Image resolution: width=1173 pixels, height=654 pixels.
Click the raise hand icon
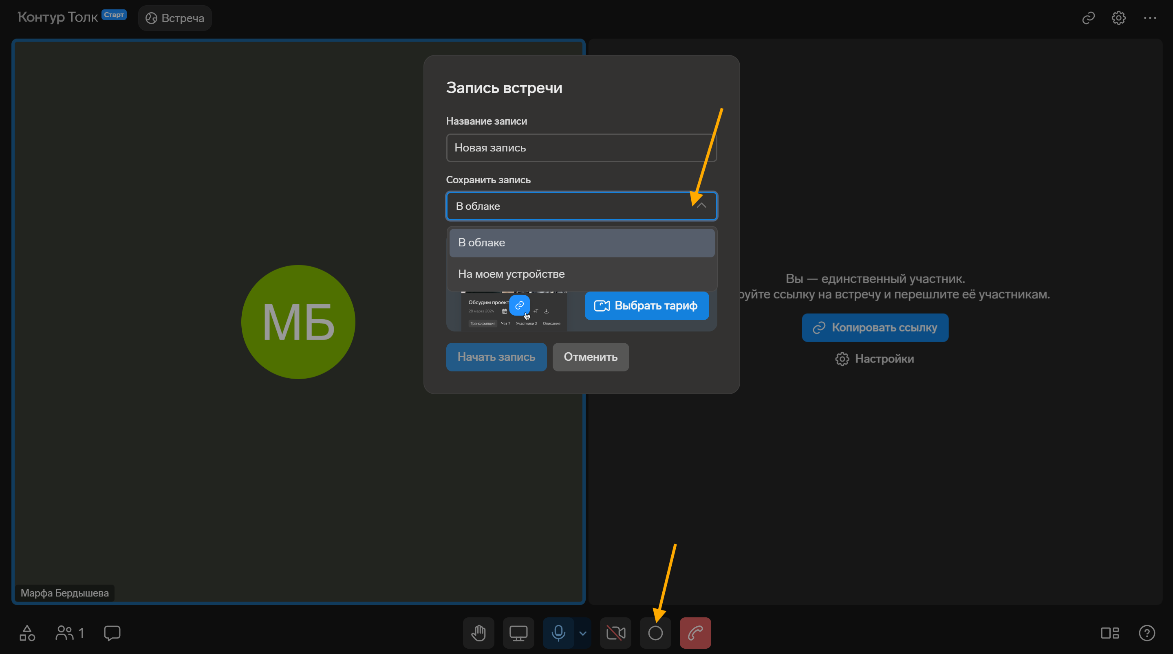click(x=478, y=632)
